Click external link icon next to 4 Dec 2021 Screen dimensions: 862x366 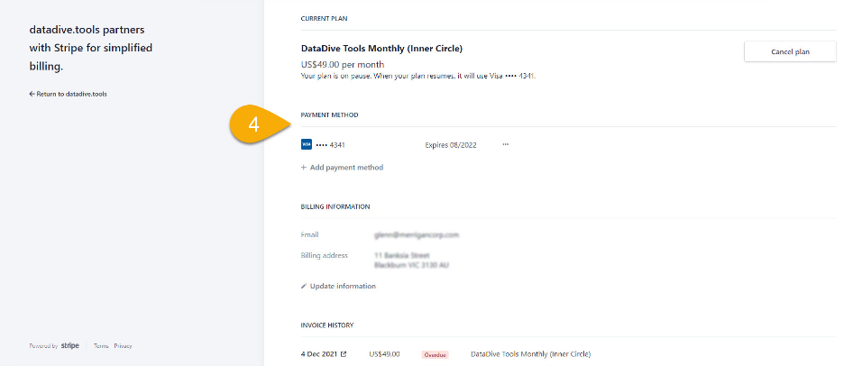point(344,354)
